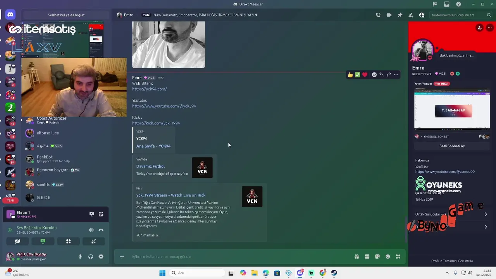The height and width of the screenshot is (279, 496).
Task: Open G E C E conversation
Action: tap(66, 198)
